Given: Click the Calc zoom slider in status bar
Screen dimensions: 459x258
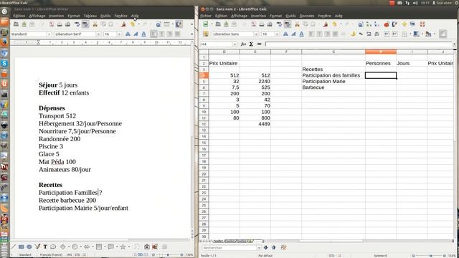Looking at the screenshot, I should [x=429, y=256].
